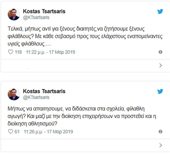Click the 11:26 μ.μ. - 17 Μαρ 2019 timestamp
This screenshot has width=170, height=154.
[49, 132]
